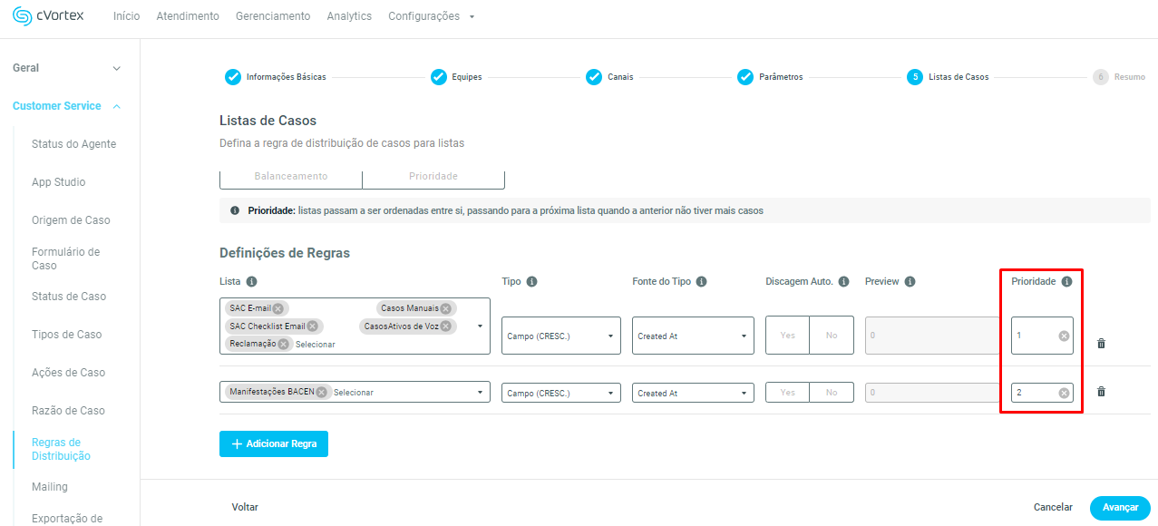
Task: Click the priority field of second rule
Action: click(1034, 393)
